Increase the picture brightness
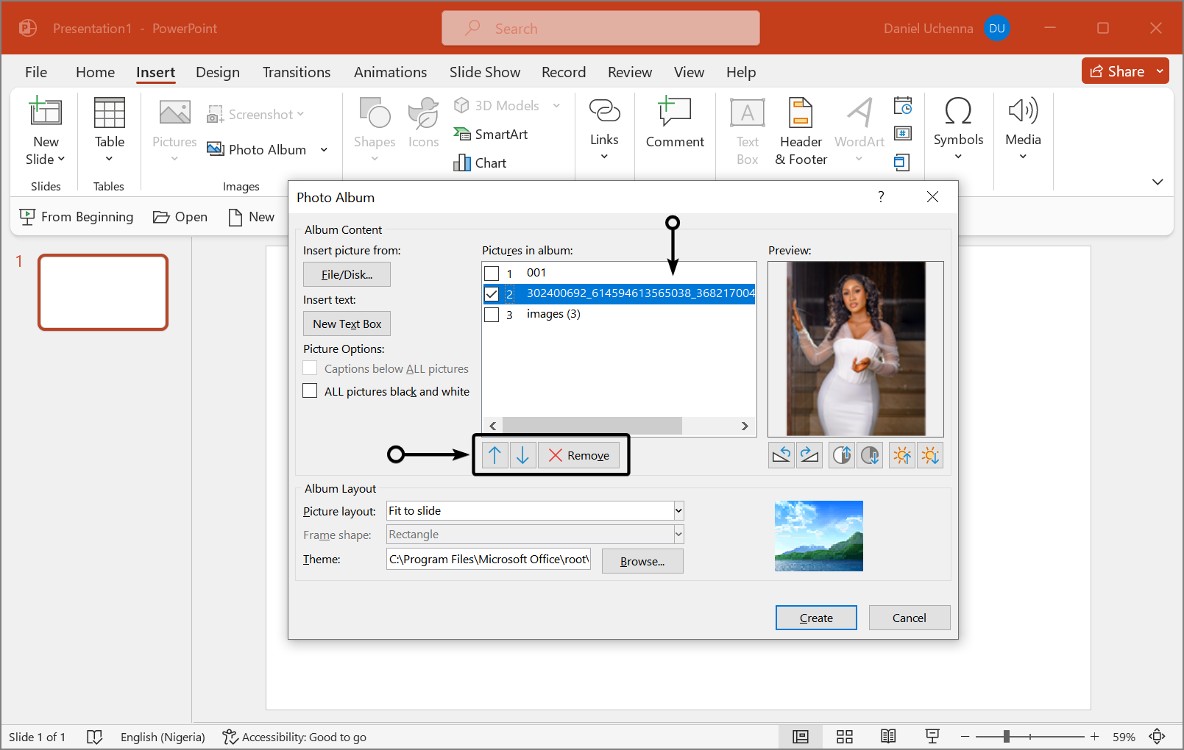 pyautogui.click(x=902, y=455)
